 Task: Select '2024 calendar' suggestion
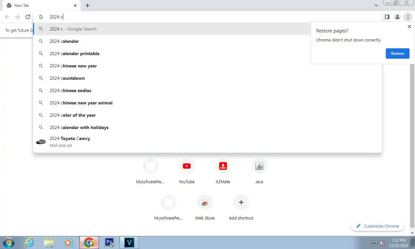[x=207, y=41]
